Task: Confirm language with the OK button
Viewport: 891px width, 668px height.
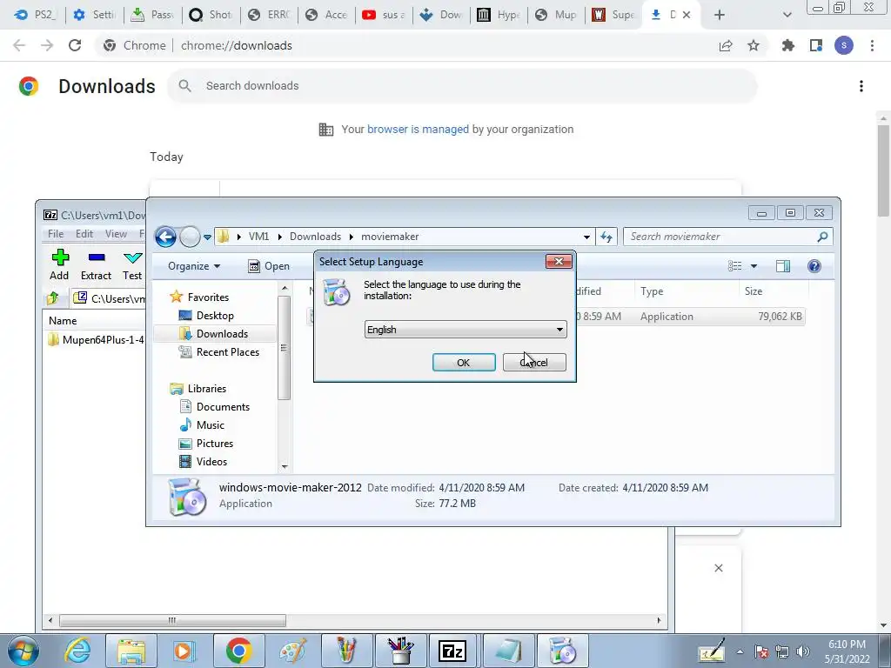Action: pos(464,363)
